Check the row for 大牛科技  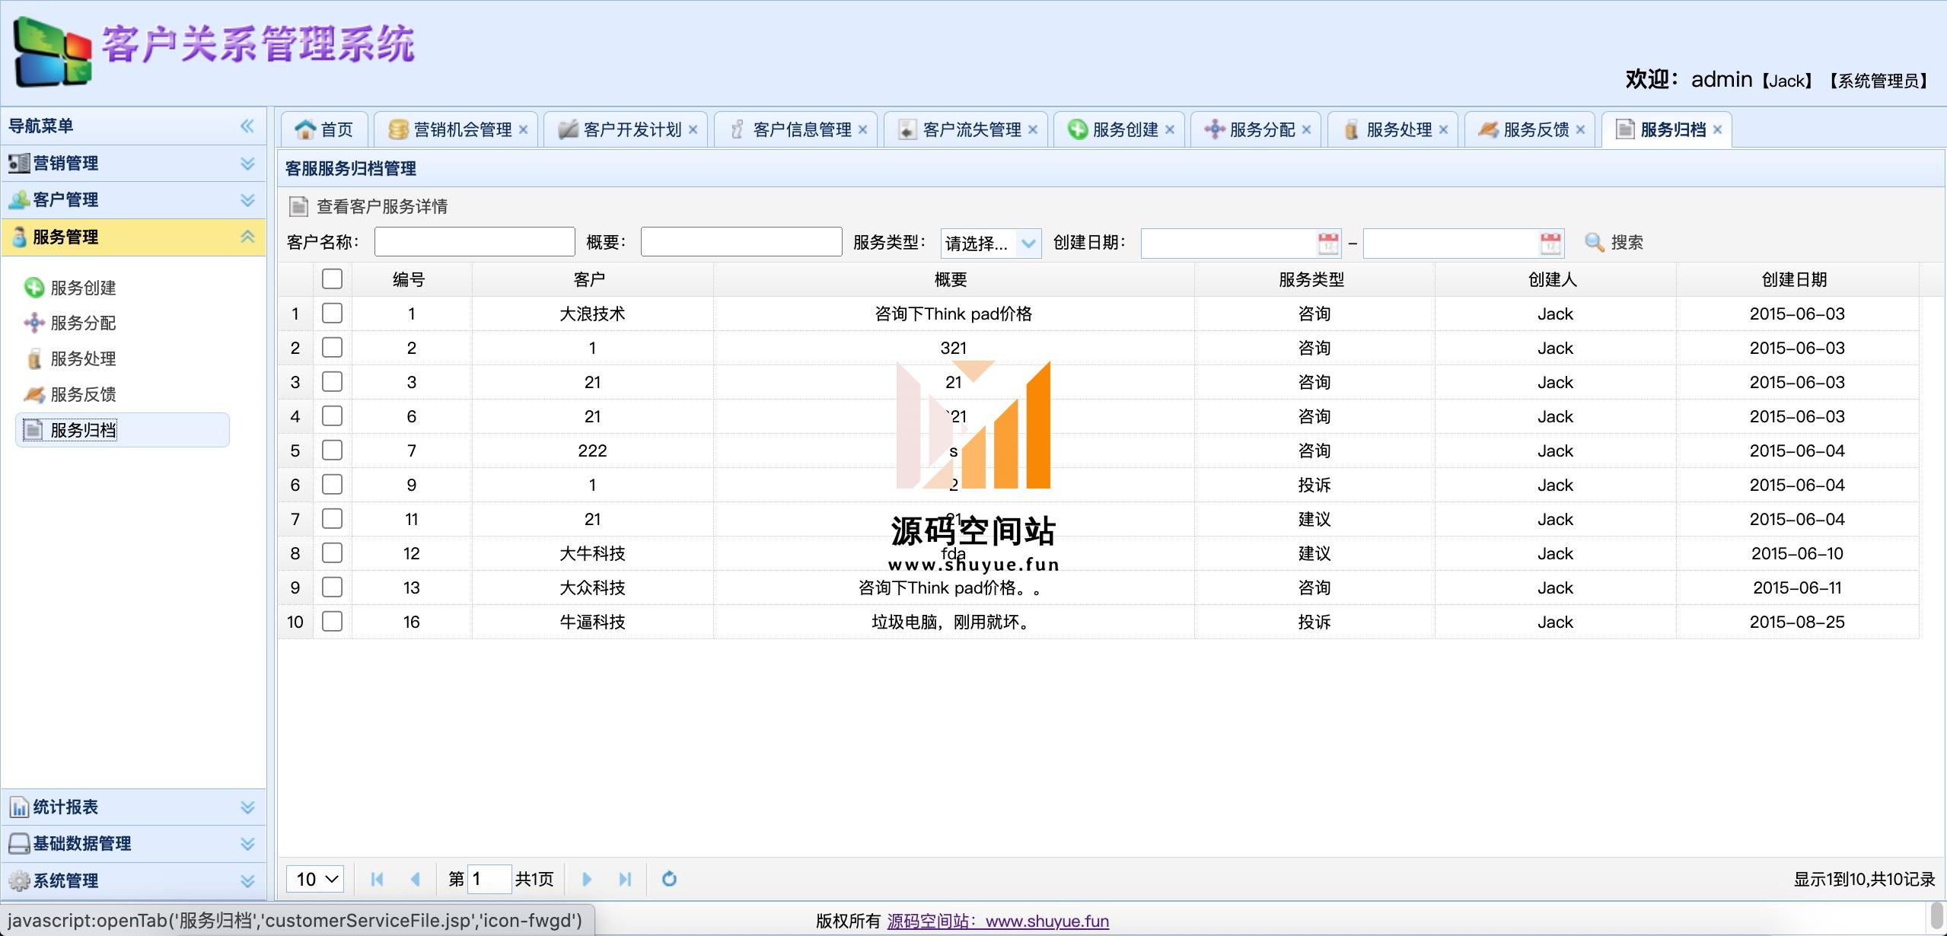click(332, 552)
